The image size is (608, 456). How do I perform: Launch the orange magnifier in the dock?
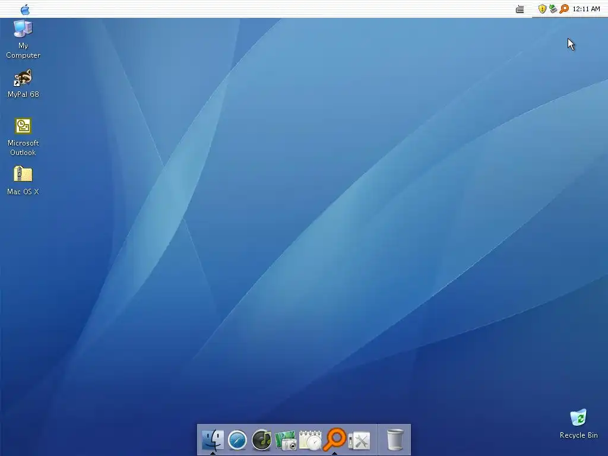pos(335,439)
